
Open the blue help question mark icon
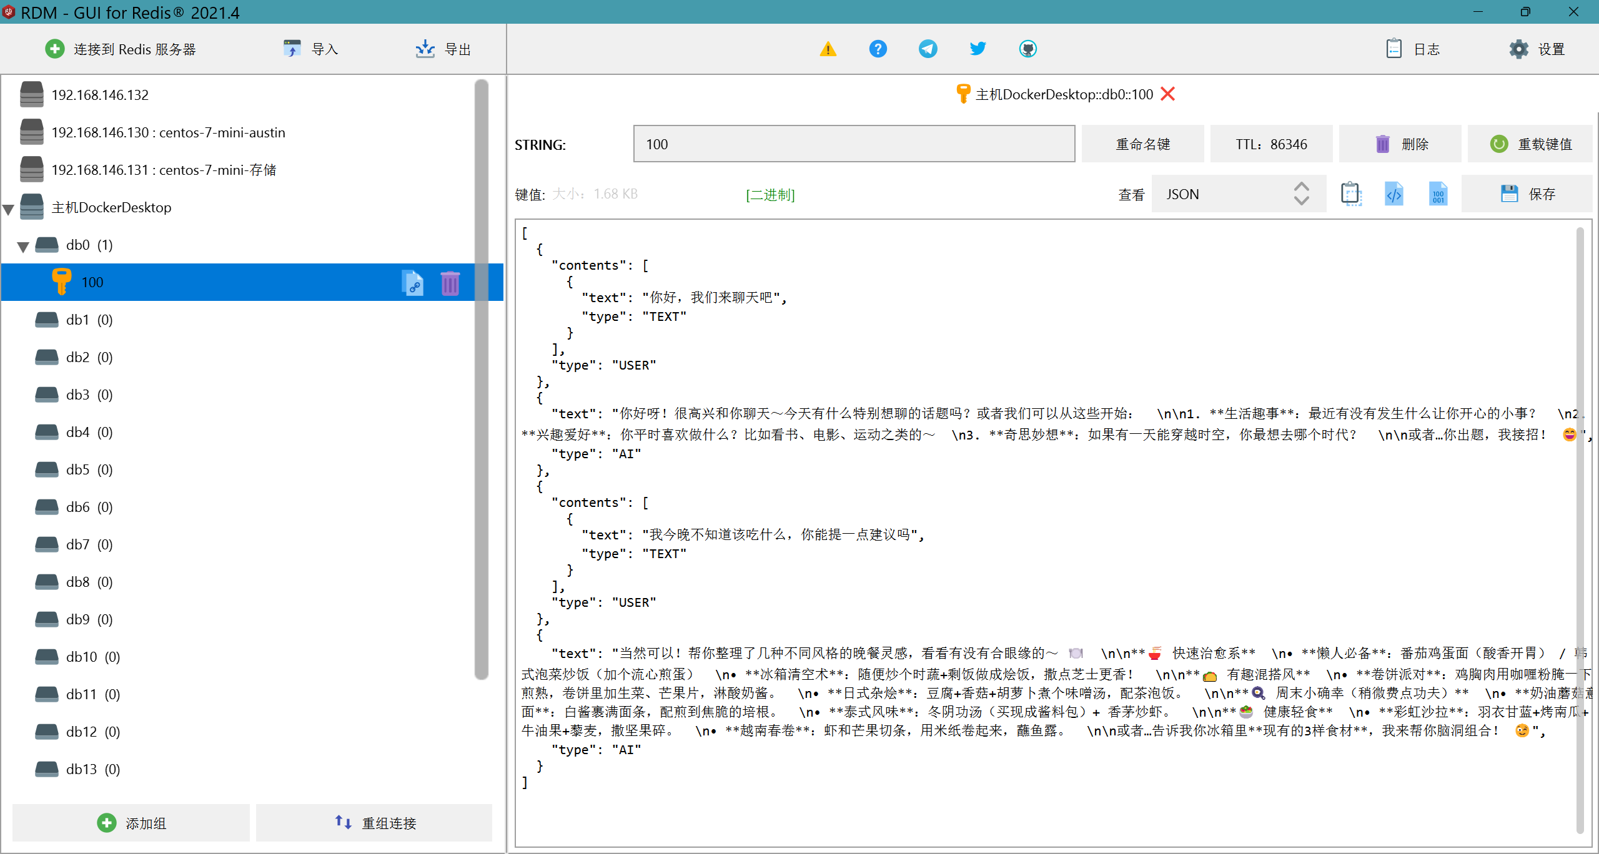pyautogui.click(x=878, y=49)
